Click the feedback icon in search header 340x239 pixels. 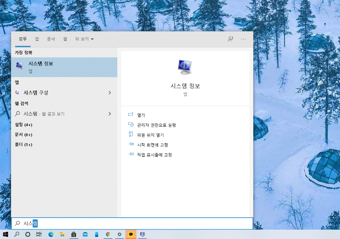pos(230,39)
